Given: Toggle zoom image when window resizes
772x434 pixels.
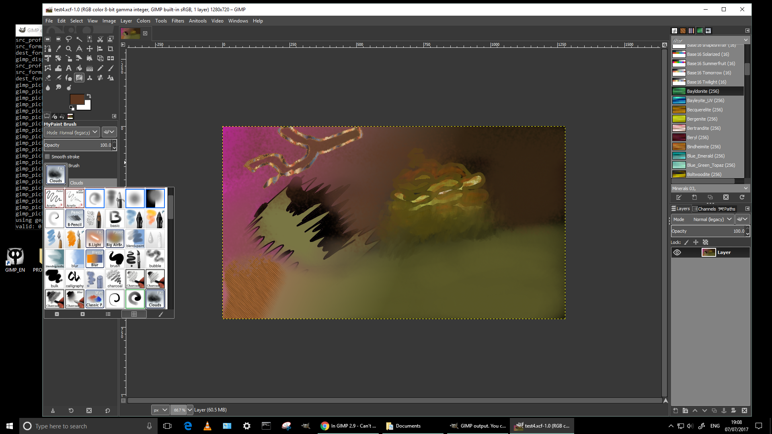Looking at the screenshot, I should (665, 45).
